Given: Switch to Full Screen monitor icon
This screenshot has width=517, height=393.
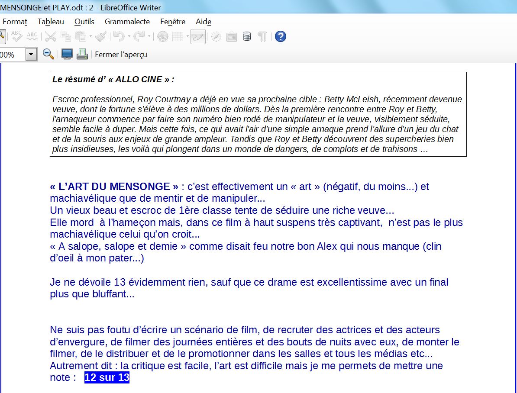Looking at the screenshot, I should 67,54.
